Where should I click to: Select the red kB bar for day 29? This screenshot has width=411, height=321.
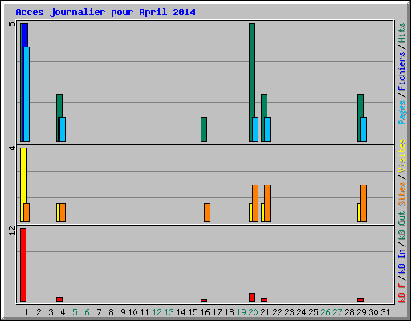[360, 299]
